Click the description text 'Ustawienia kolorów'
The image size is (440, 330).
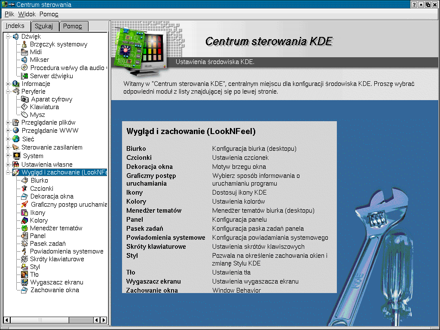[238, 202]
